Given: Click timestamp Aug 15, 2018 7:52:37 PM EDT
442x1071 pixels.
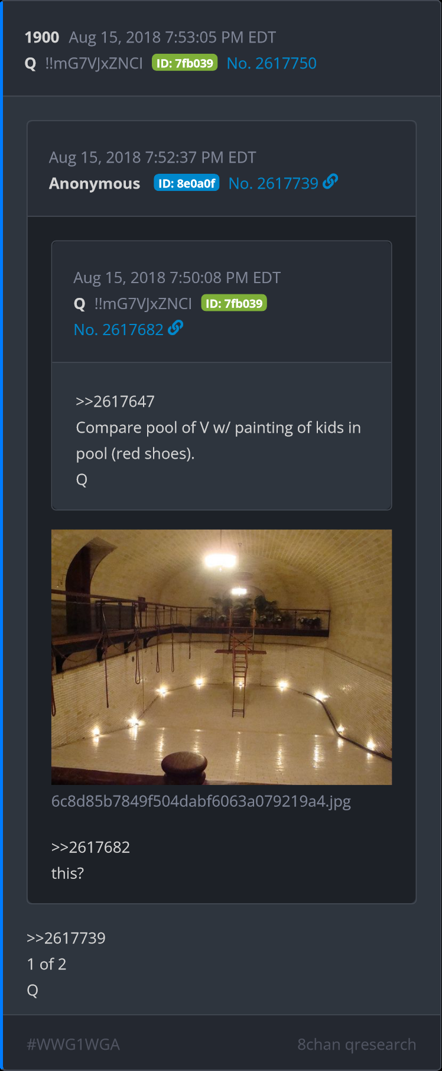Looking at the screenshot, I should [x=152, y=157].
